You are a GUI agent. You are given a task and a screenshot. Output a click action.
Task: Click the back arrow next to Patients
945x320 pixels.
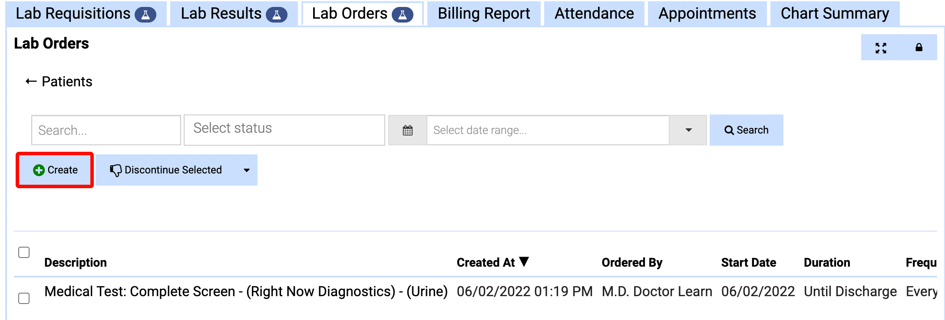point(31,82)
